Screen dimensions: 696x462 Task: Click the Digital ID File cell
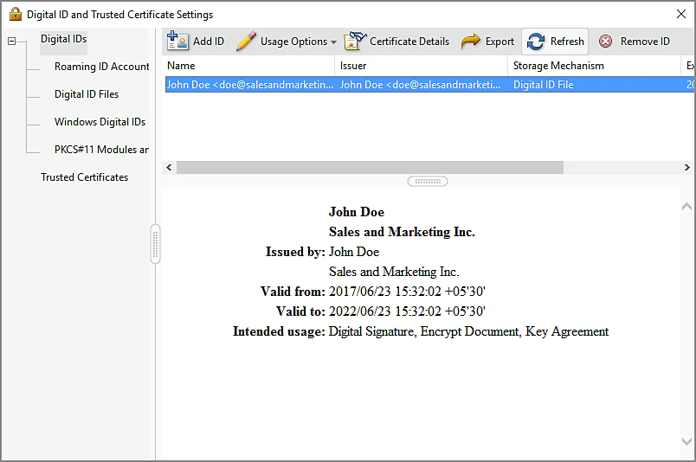pyautogui.click(x=544, y=84)
